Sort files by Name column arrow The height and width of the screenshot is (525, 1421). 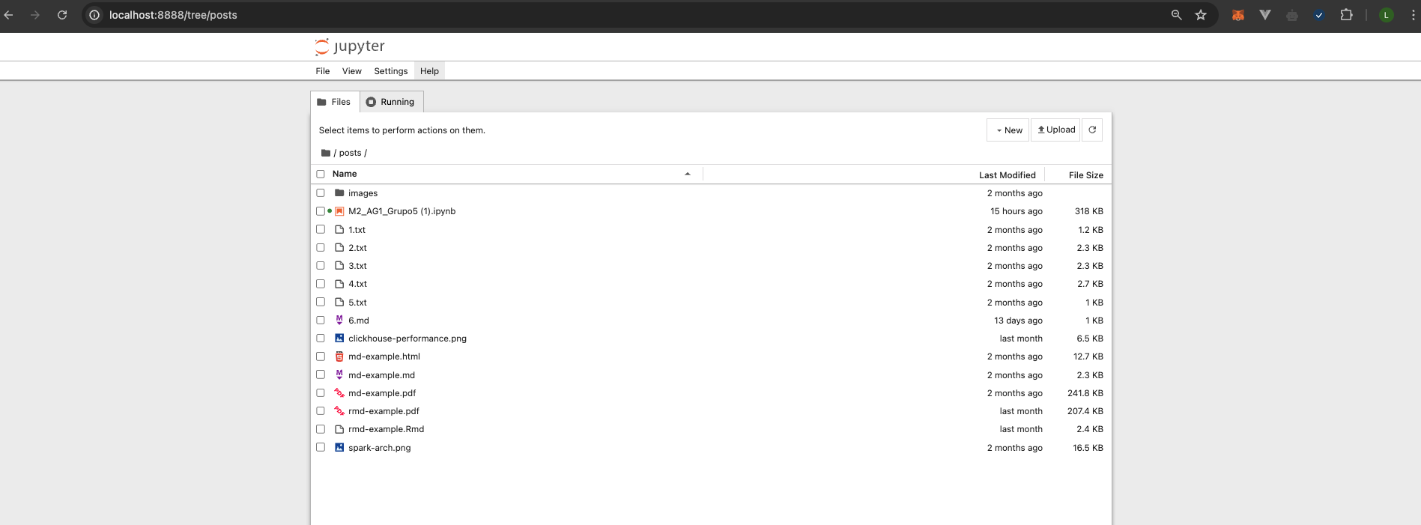tap(687, 174)
